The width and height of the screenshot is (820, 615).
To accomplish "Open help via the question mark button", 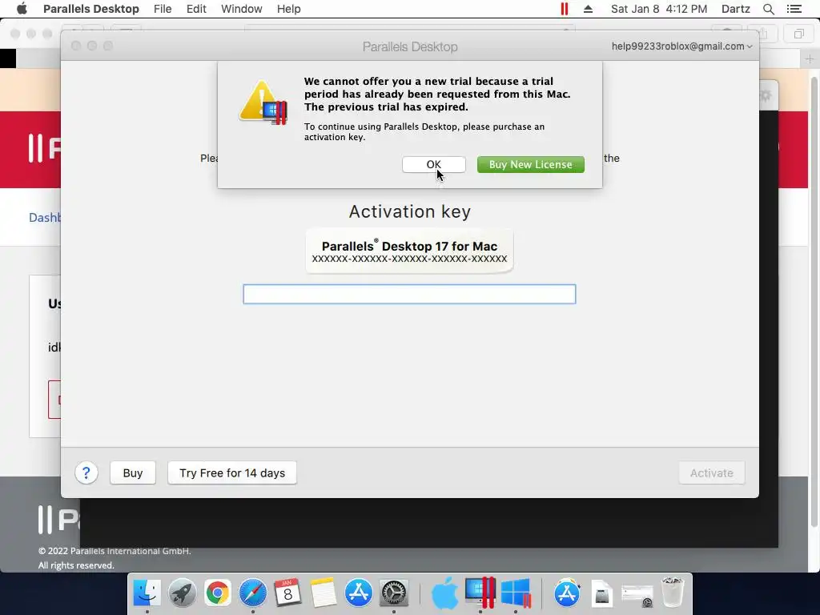I will click(86, 472).
